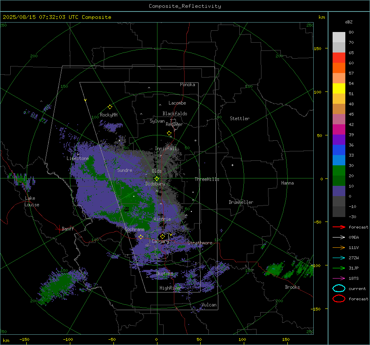Click the red 'forecast' ellipse icon
The width and height of the screenshot is (370, 345).
pyautogui.click(x=339, y=299)
